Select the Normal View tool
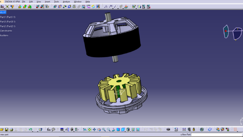 point(113,129)
